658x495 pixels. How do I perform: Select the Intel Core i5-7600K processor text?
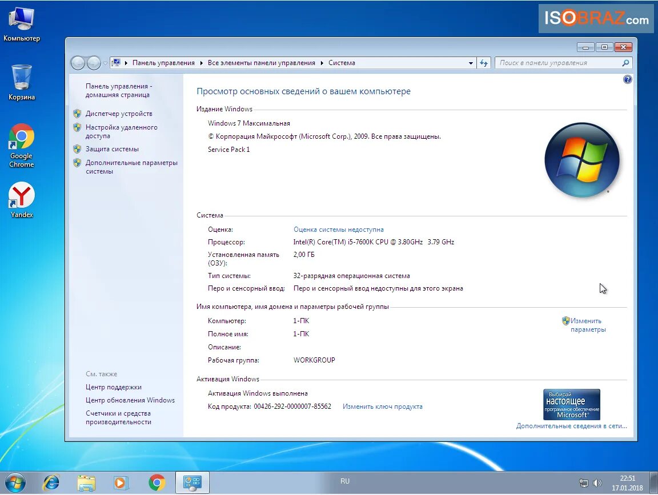[374, 242]
